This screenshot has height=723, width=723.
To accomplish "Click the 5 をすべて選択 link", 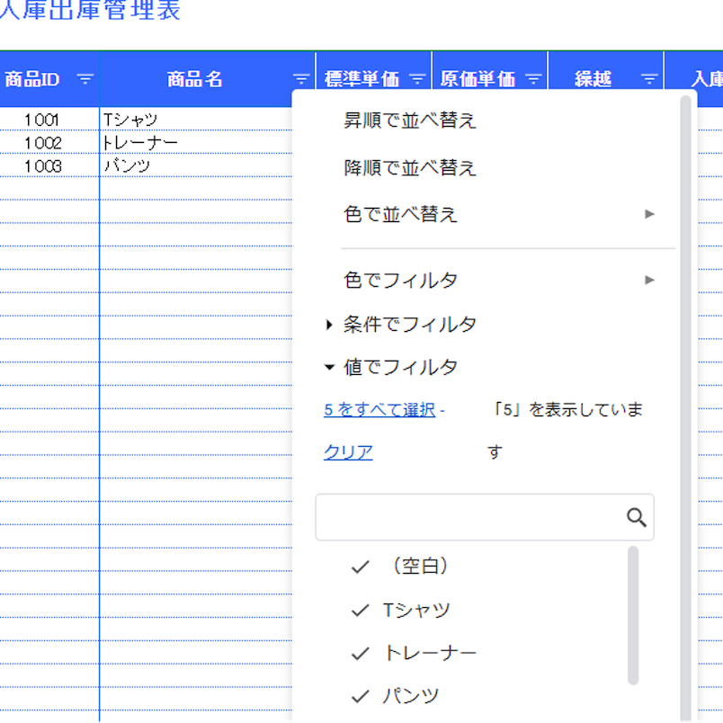I will (x=379, y=409).
